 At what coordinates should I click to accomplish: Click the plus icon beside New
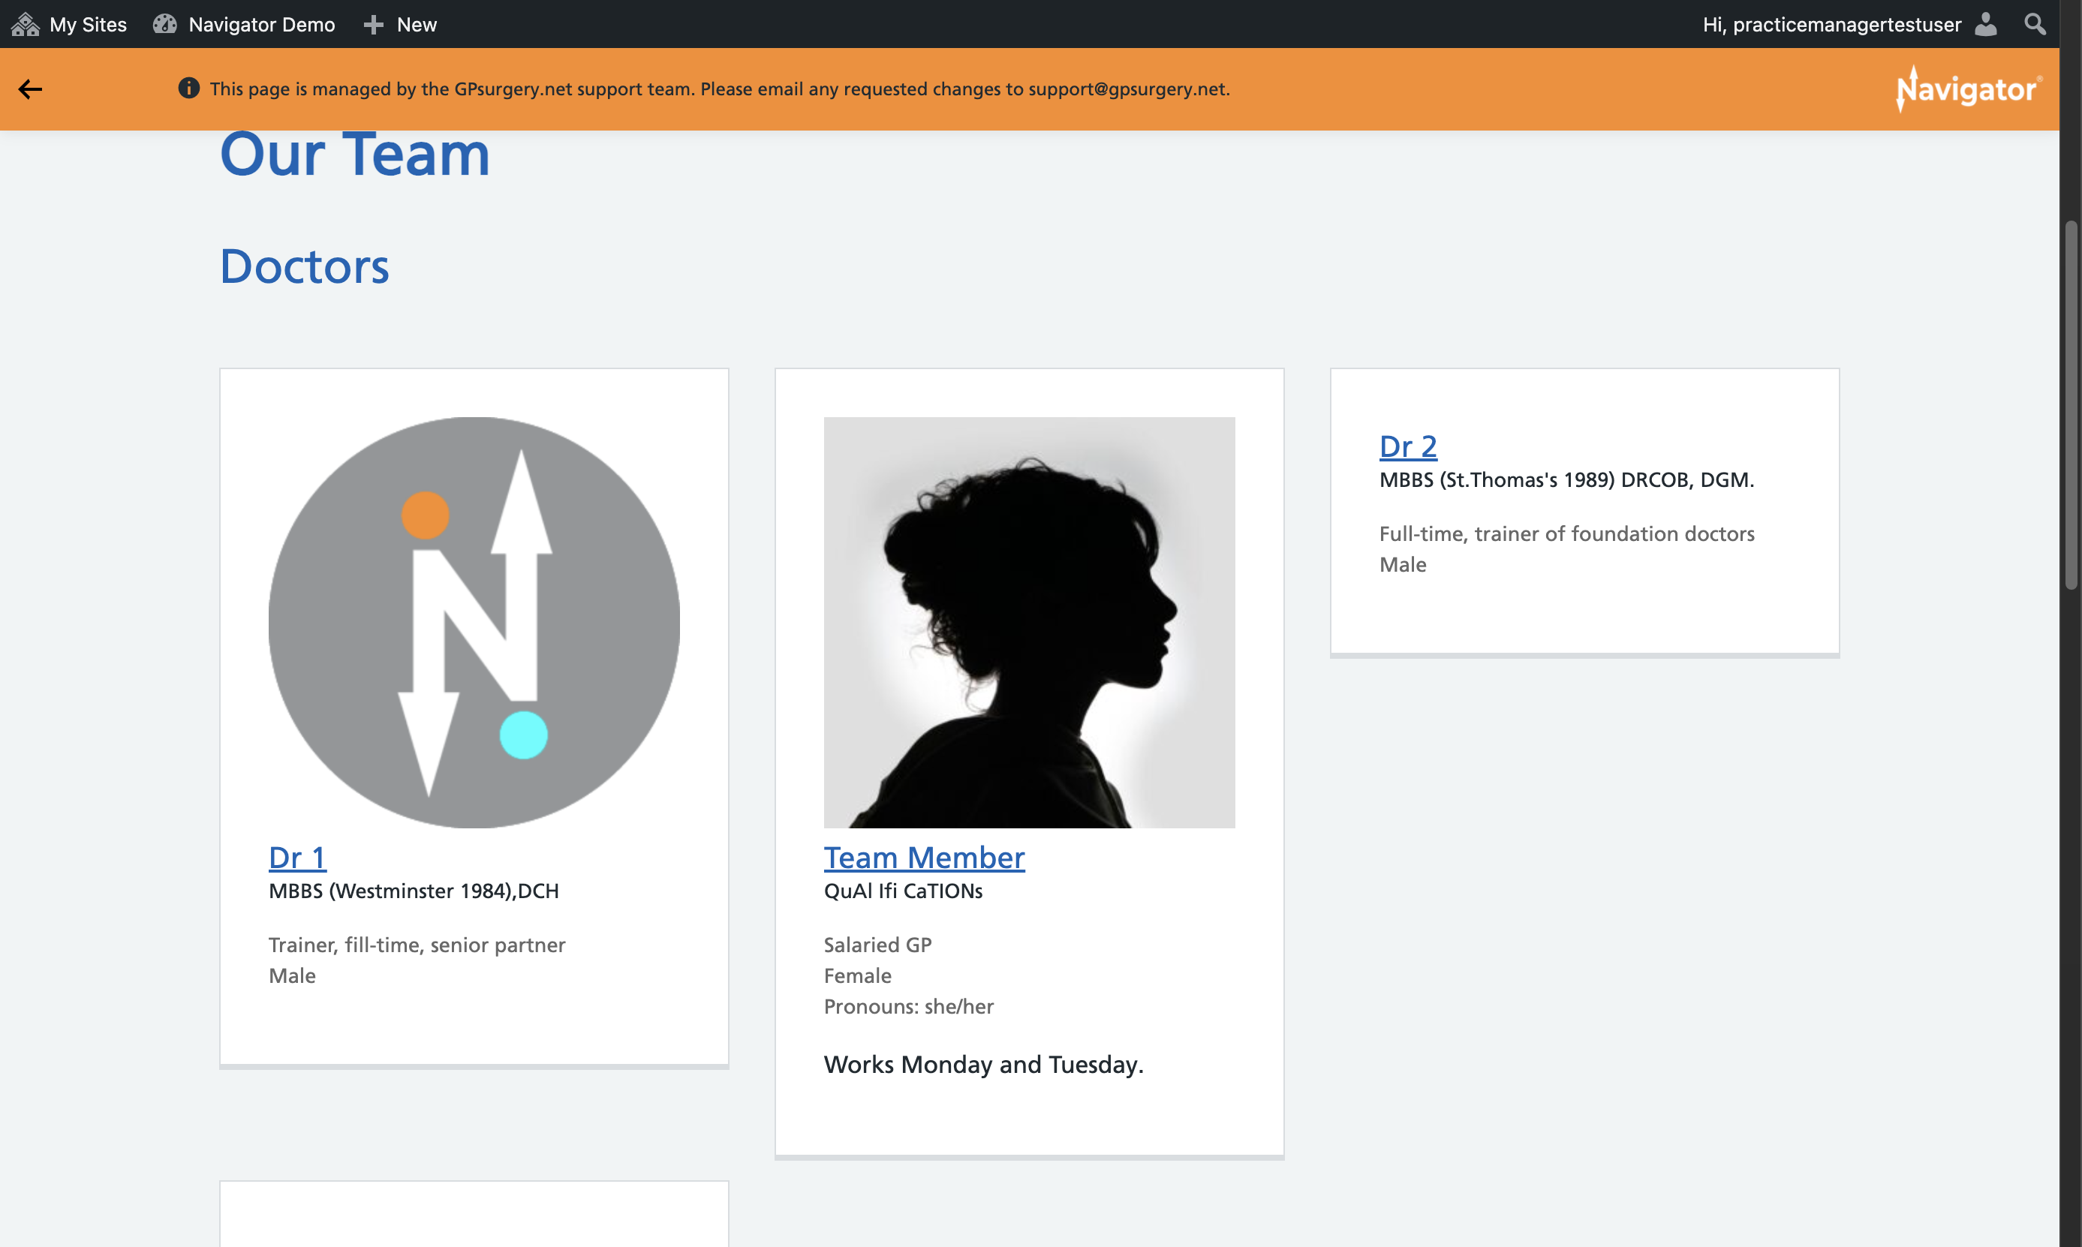373,26
